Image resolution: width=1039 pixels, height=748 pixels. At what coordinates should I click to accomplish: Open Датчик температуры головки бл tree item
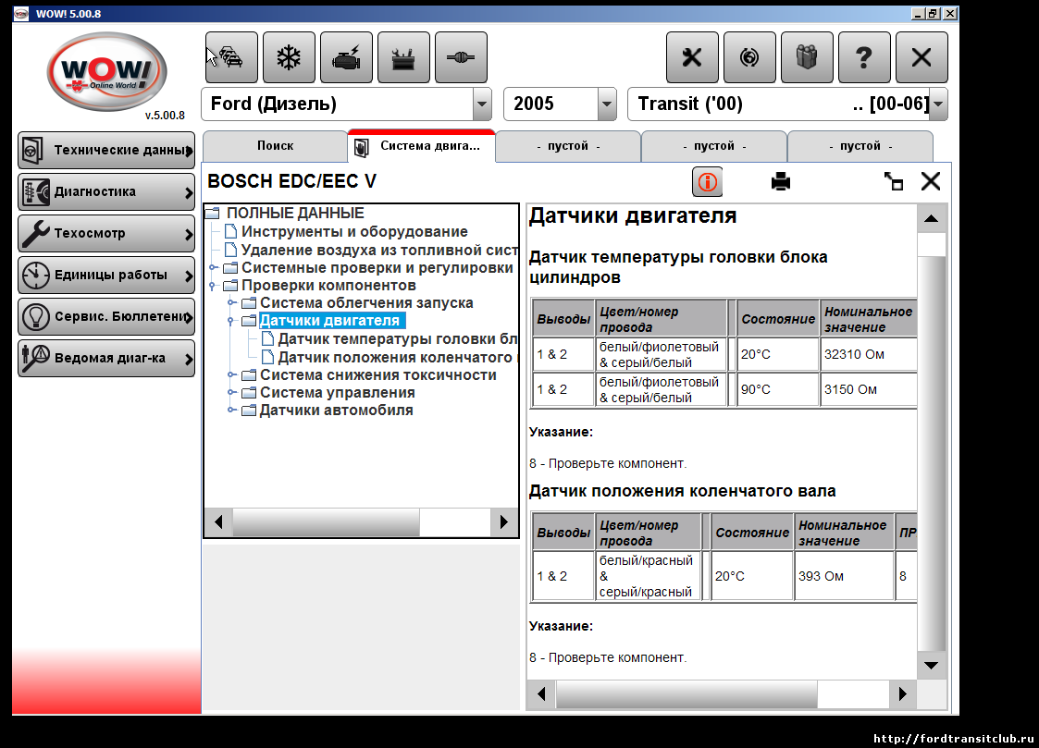click(x=398, y=339)
